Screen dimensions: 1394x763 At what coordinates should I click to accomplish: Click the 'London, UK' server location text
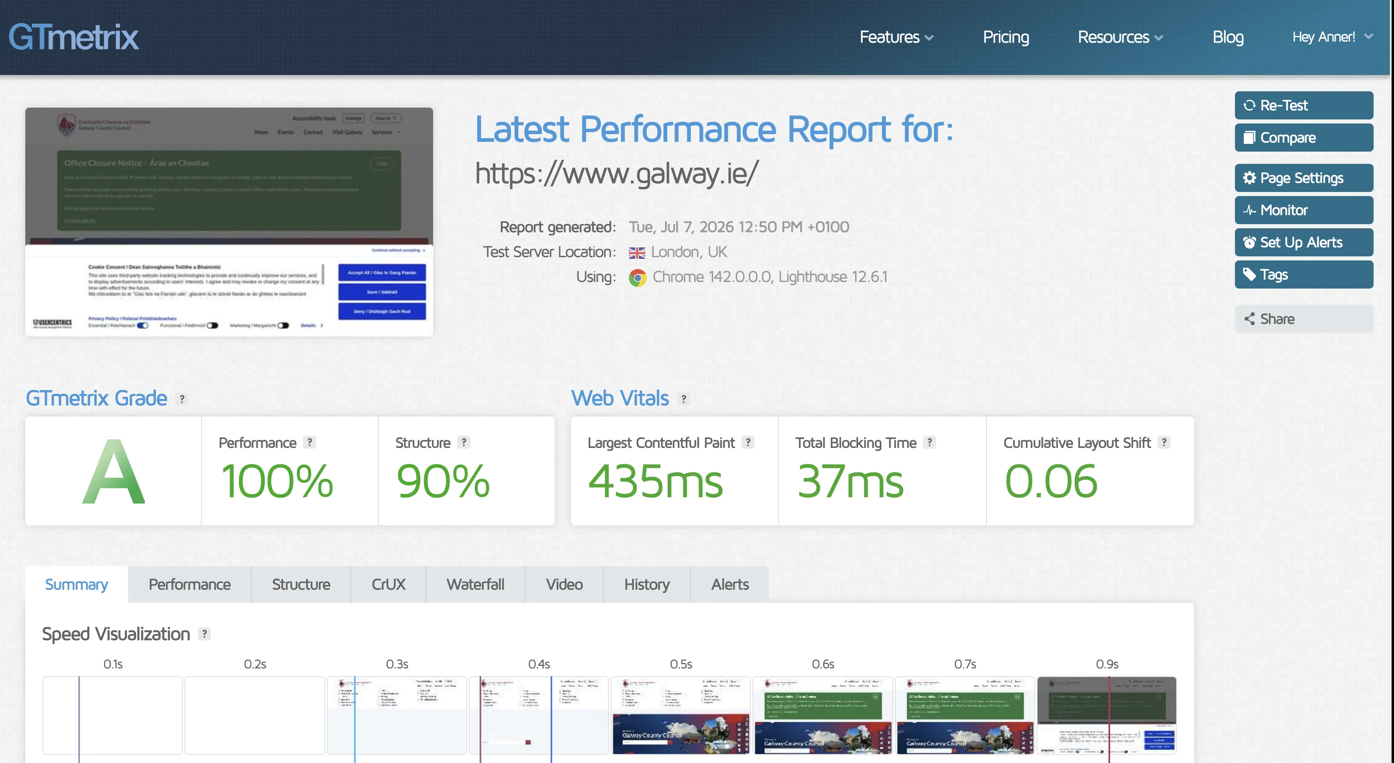[x=689, y=252]
